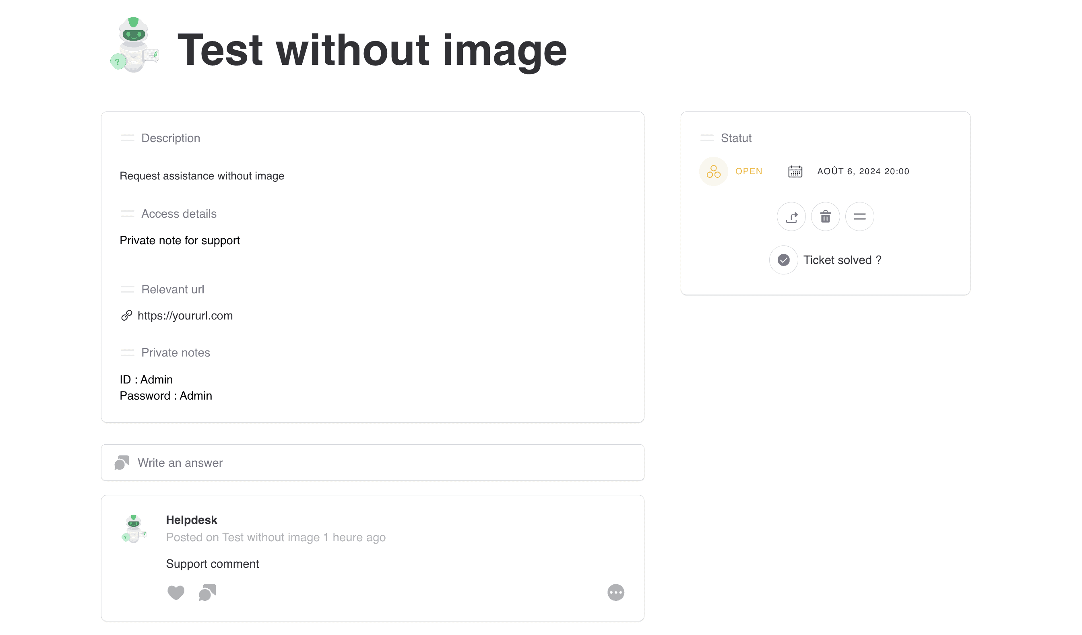The image size is (1082, 635).
Task: Click the Relevant url section handle
Action: coord(127,289)
